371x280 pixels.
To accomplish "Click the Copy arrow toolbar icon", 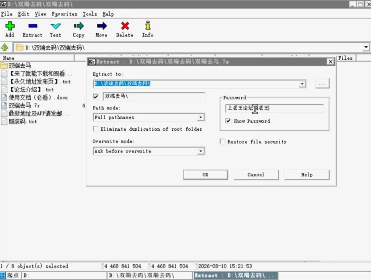I will pyautogui.click(x=78, y=26).
